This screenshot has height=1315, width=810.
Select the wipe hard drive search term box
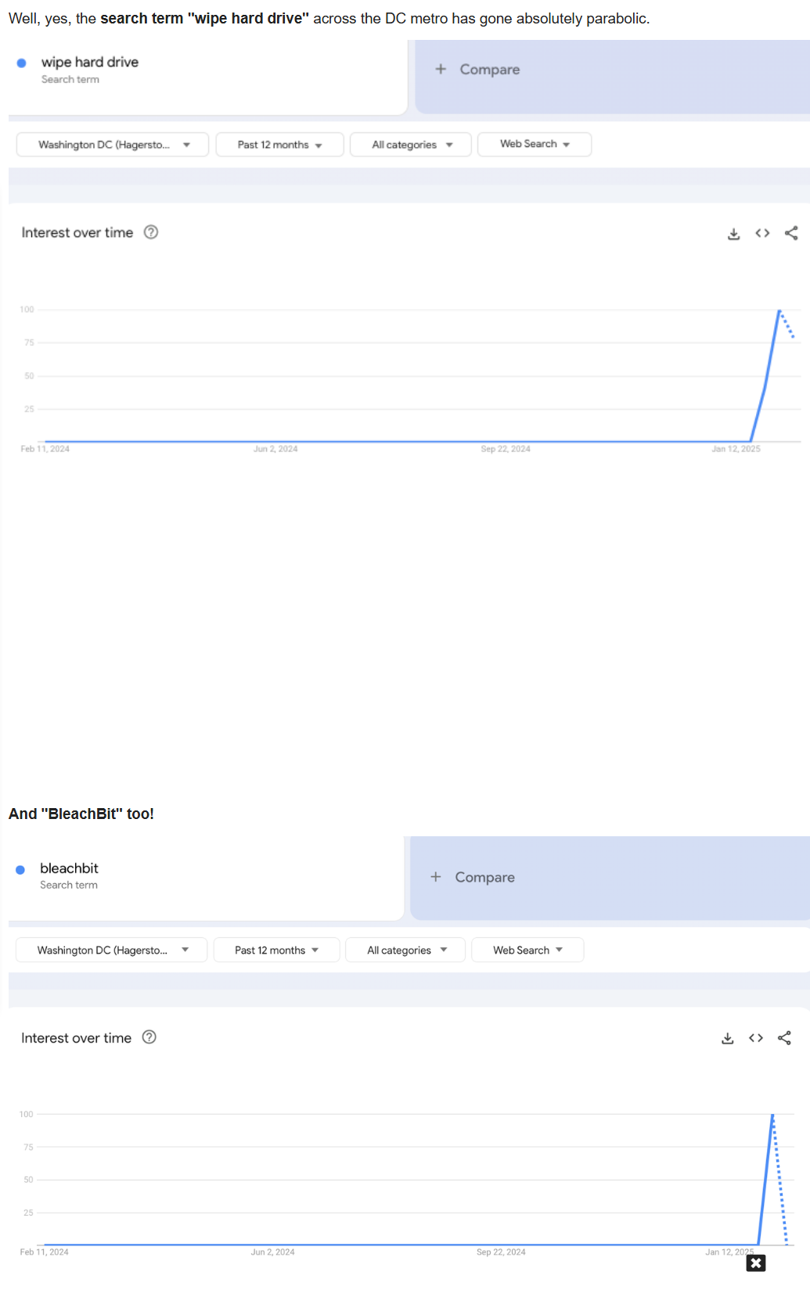click(207, 77)
